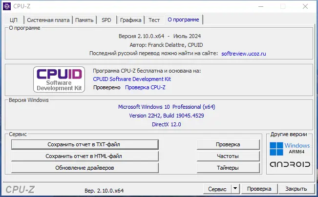Click the DirectX 12.0 text
318x197 pixels.
167,124
